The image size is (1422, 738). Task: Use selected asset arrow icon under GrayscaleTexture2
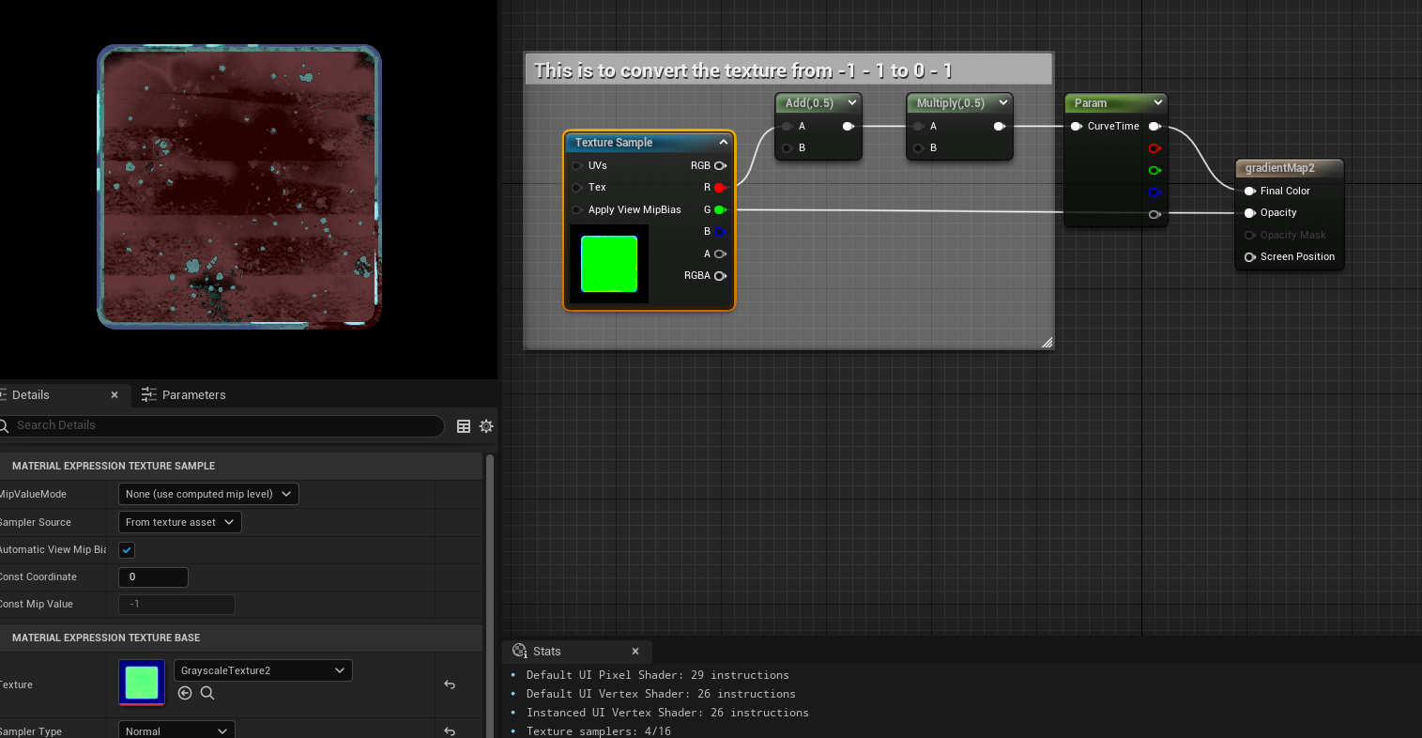tap(185, 693)
